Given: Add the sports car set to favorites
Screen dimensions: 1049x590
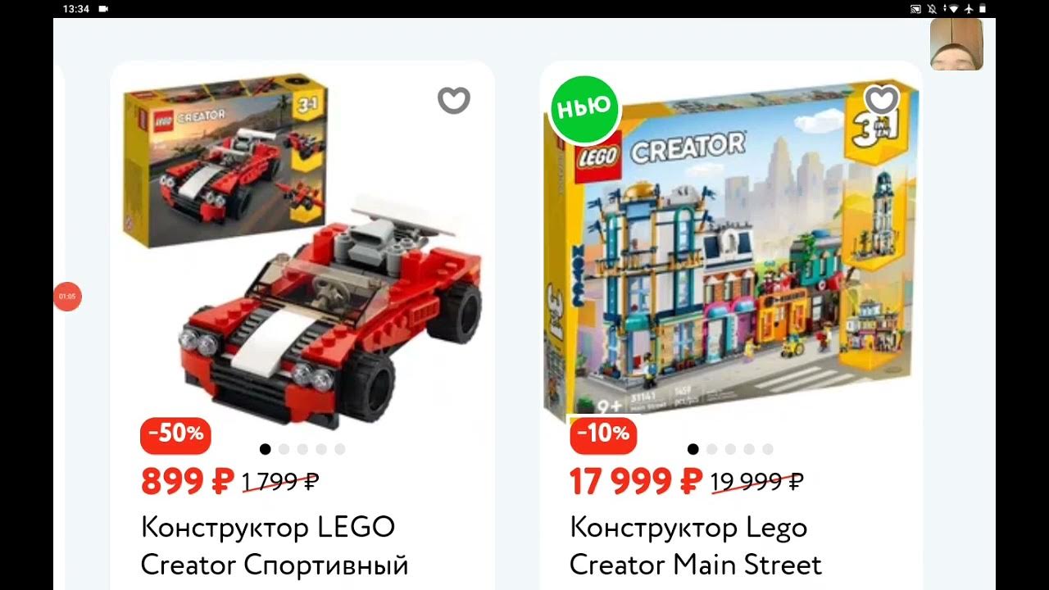Looking at the screenshot, I should pyautogui.click(x=453, y=100).
